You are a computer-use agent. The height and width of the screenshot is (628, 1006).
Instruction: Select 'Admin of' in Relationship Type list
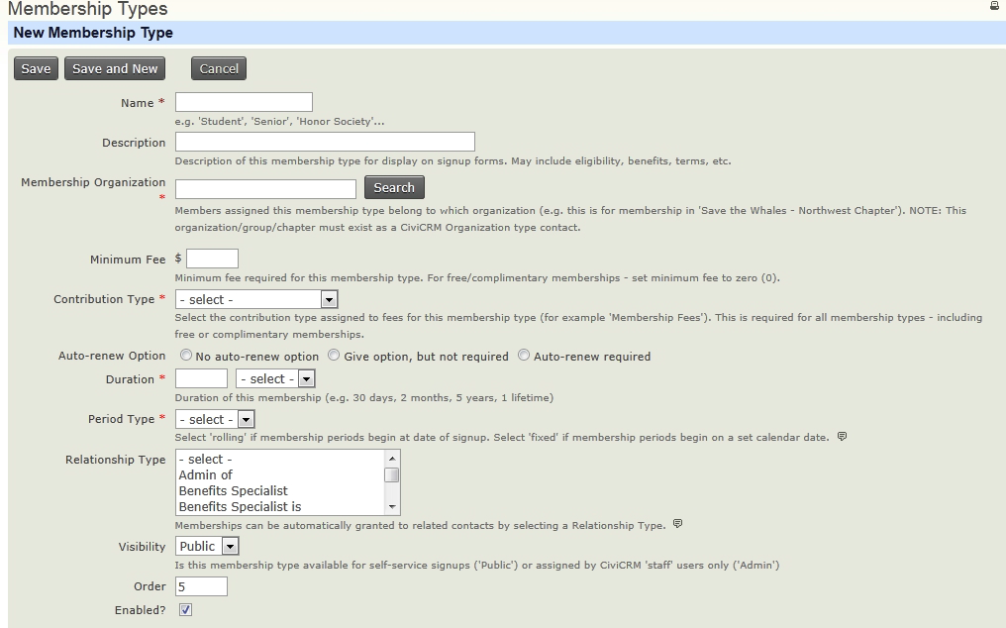point(206,475)
